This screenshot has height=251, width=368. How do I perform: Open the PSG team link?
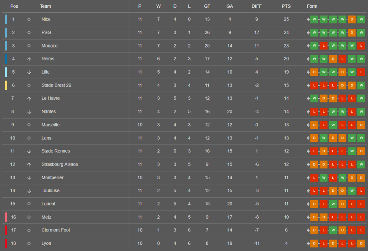coord(46,32)
